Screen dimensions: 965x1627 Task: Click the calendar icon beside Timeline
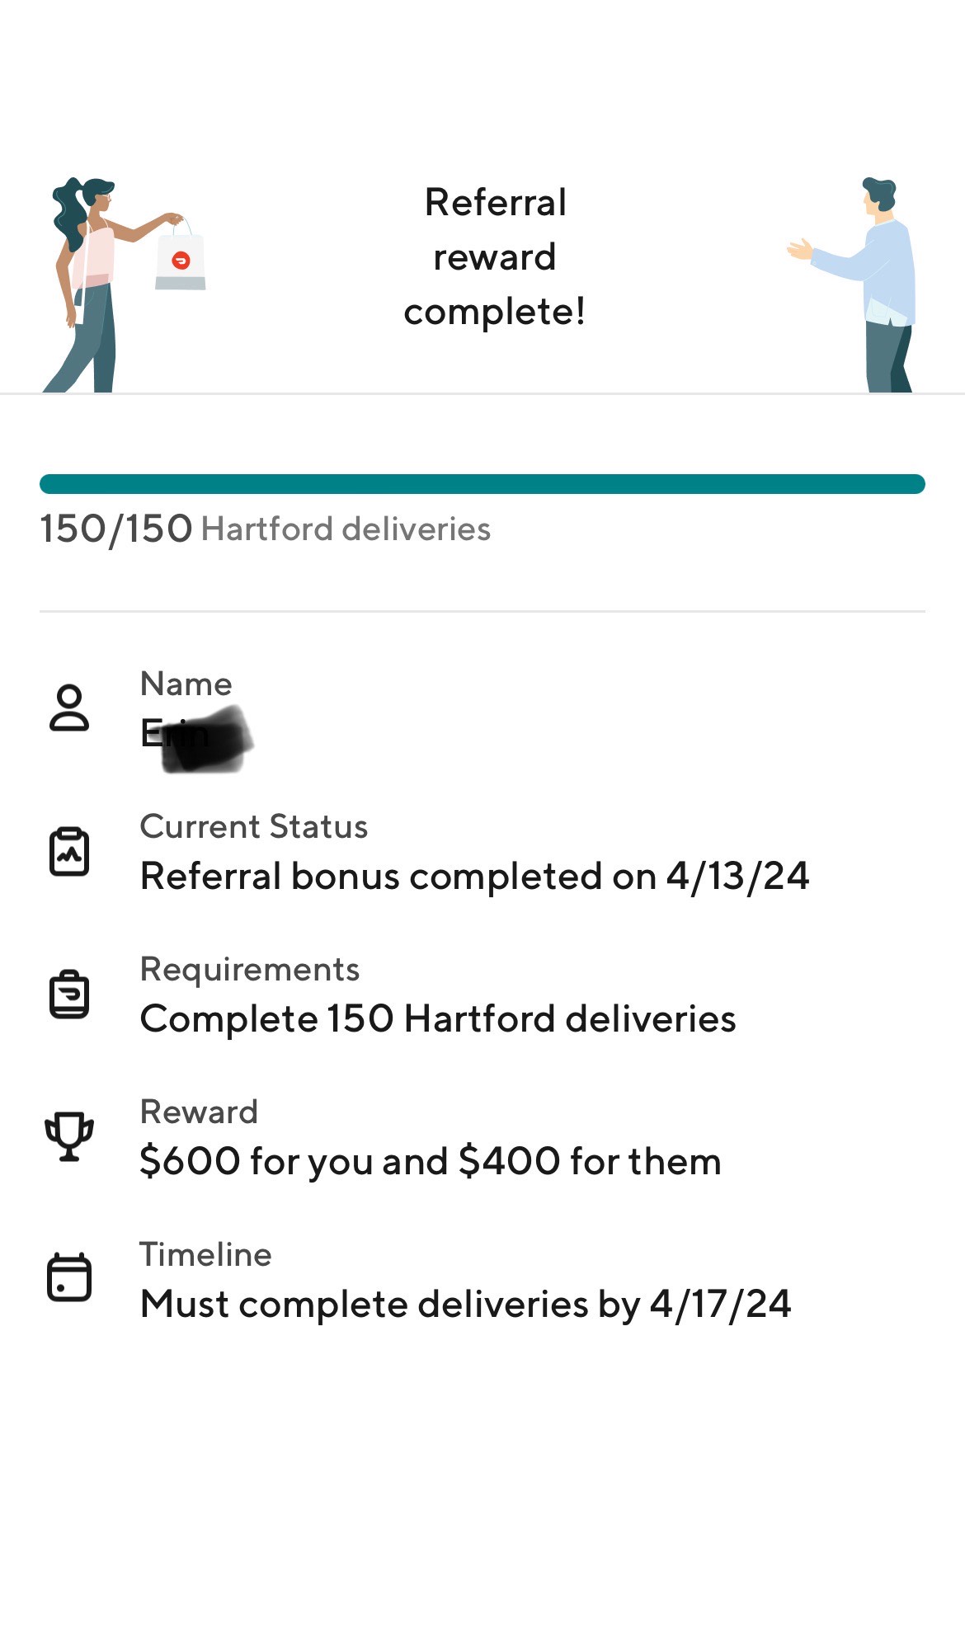[x=69, y=1278]
